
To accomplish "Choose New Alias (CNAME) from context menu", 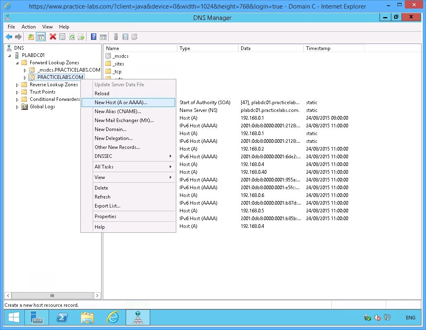I will pos(118,111).
